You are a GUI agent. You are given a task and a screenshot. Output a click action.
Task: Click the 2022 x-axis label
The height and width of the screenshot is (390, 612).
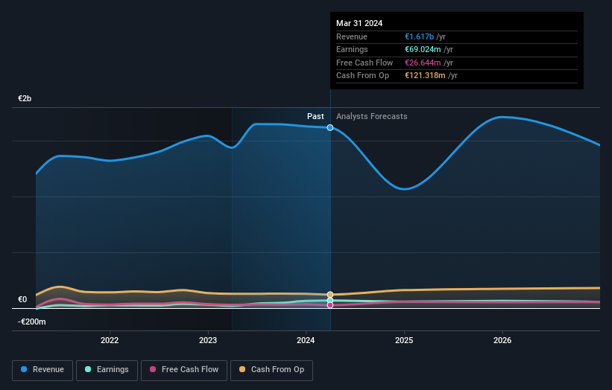point(110,340)
